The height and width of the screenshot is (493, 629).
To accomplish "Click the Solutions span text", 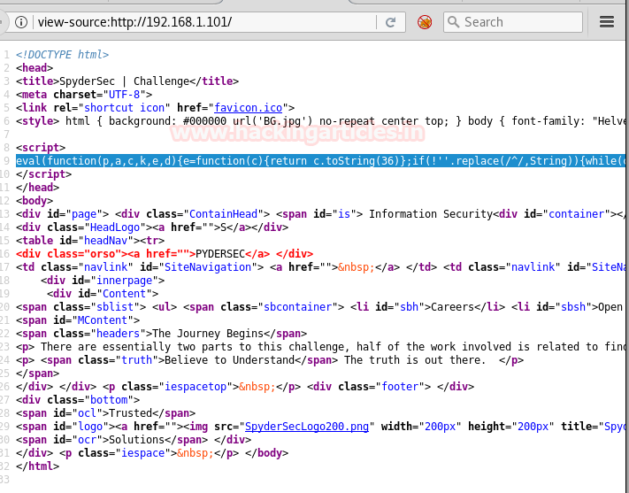I will pos(137,440).
